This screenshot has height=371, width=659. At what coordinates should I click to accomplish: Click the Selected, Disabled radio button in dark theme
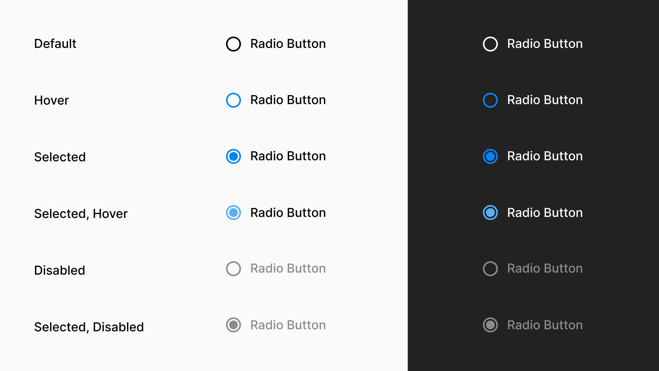490,325
